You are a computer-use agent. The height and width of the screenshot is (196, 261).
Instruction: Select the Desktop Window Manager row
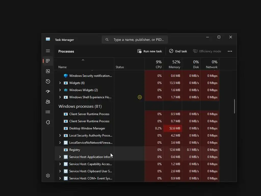[x=137, y=128]
